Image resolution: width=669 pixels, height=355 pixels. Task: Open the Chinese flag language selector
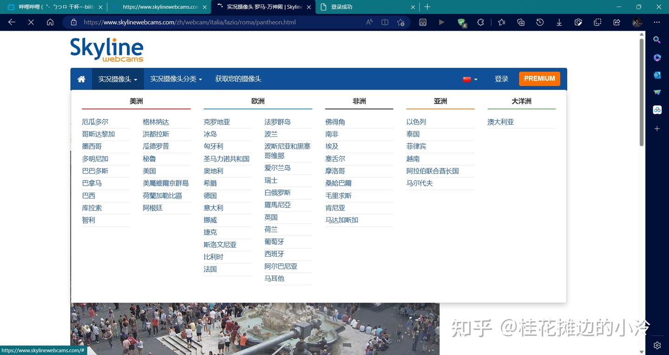click(x=469, y=79)
